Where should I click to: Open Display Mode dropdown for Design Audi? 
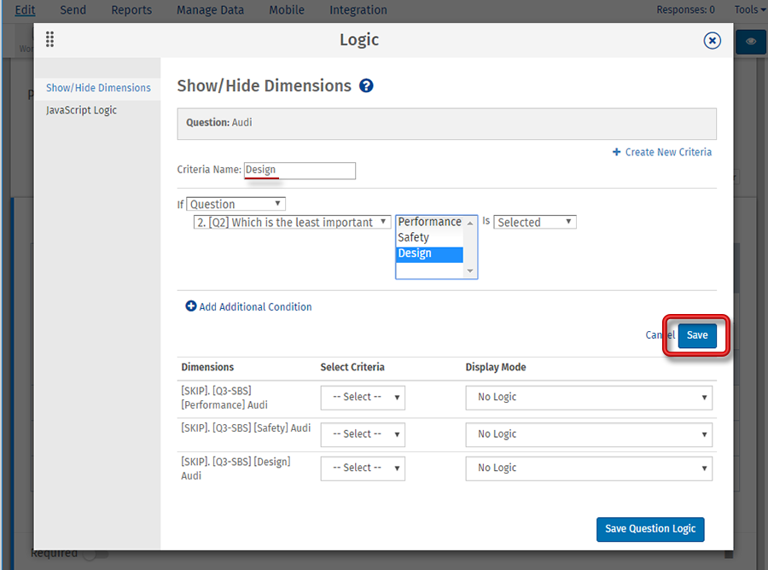point(589,468)
